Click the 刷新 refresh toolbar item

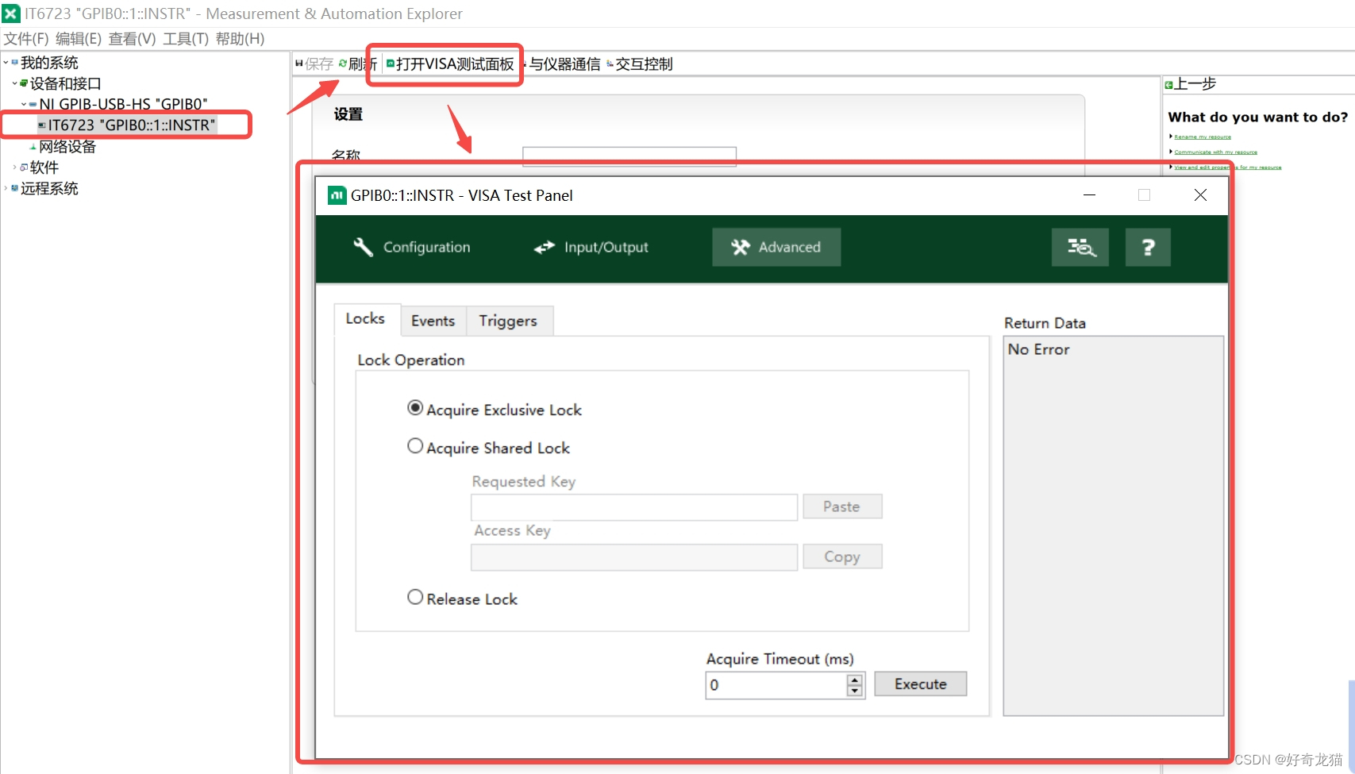[x=358, y=64]
